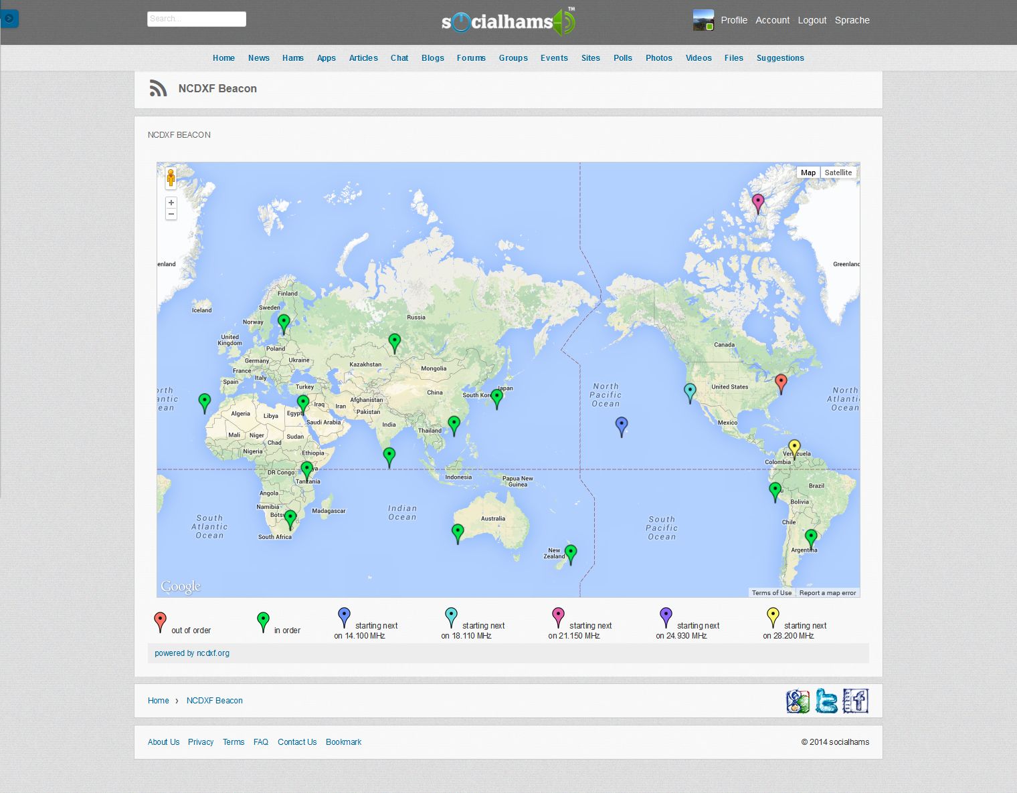Click the green beacon marker in Kenya
This screenshot has width=1017, height=793.
click(x=306, y=471)
